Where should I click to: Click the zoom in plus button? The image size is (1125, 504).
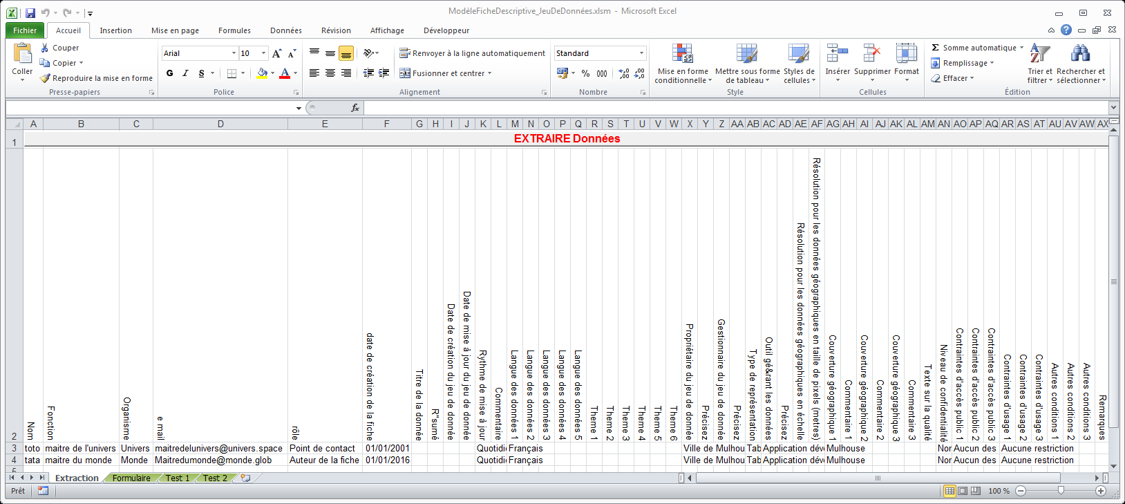click(1101, 491)
